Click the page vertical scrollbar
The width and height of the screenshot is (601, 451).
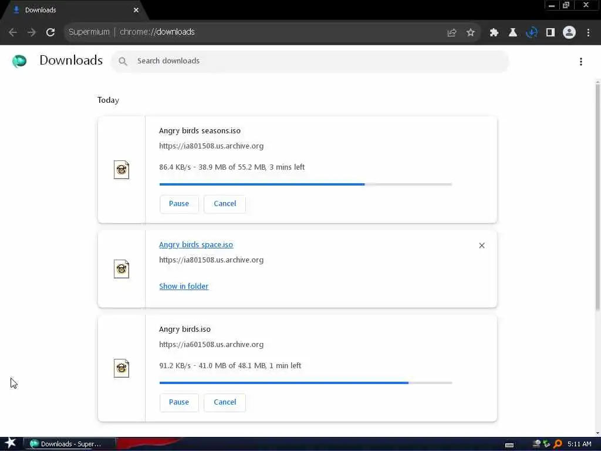click(x=597, y=197)
